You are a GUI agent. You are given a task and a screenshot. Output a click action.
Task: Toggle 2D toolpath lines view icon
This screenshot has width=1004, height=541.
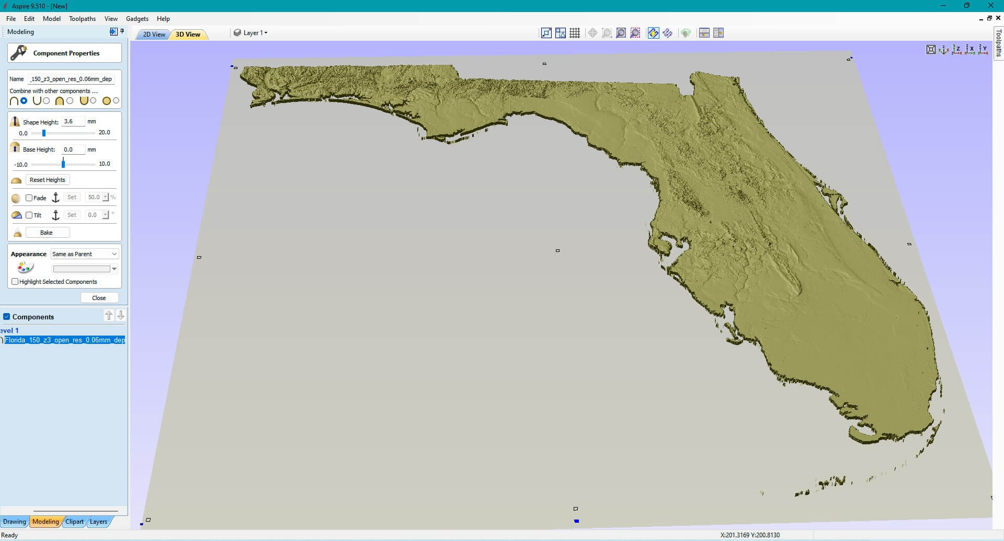click(667, 33)
